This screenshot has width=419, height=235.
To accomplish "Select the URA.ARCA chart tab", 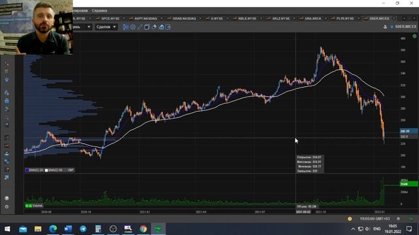I will pyautogui.click(x=313, y=18).
